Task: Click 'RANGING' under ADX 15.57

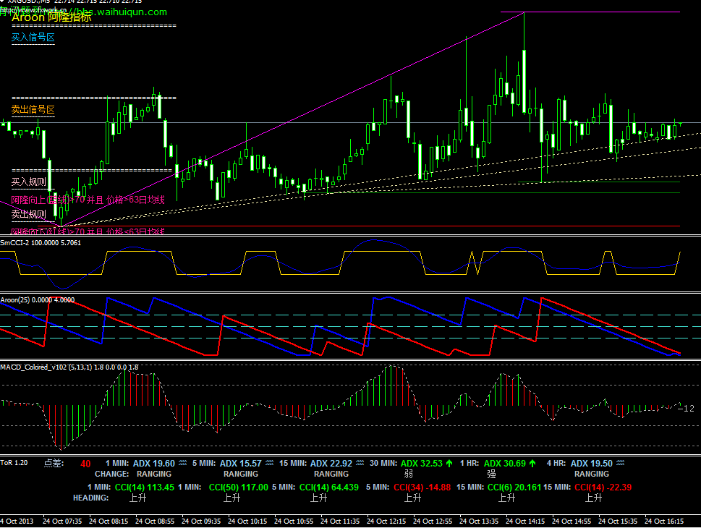Action: tap(241, 474)
